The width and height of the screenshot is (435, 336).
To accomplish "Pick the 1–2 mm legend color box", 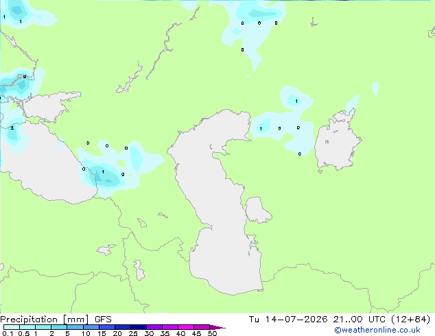I will [x=43, y=327].
